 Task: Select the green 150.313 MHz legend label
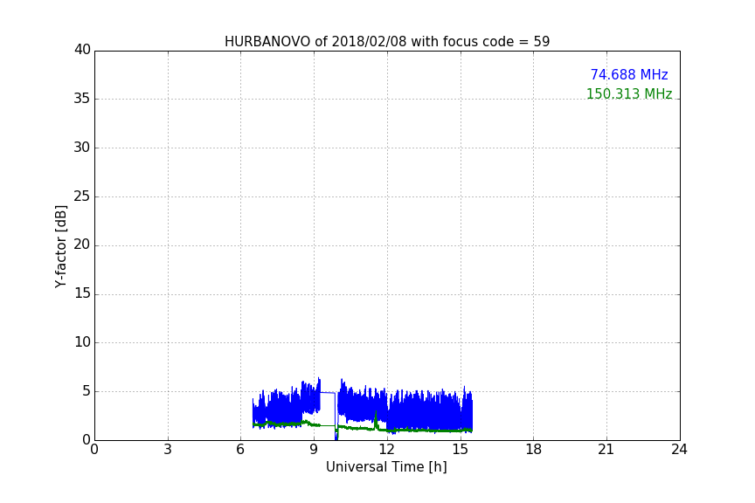click(x=629, y=93)
